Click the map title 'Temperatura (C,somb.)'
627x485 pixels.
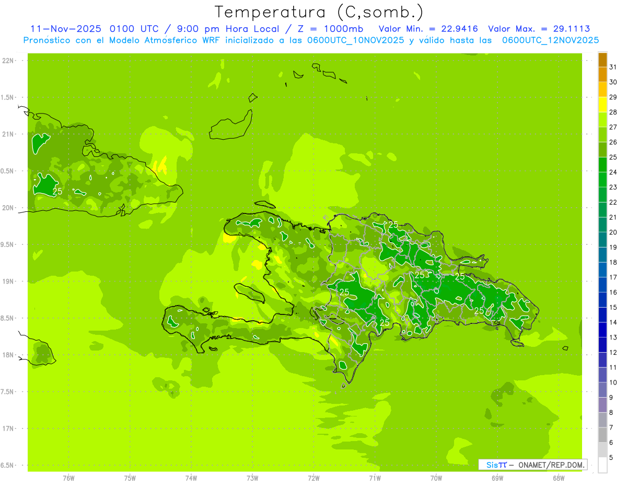(319, 12)
